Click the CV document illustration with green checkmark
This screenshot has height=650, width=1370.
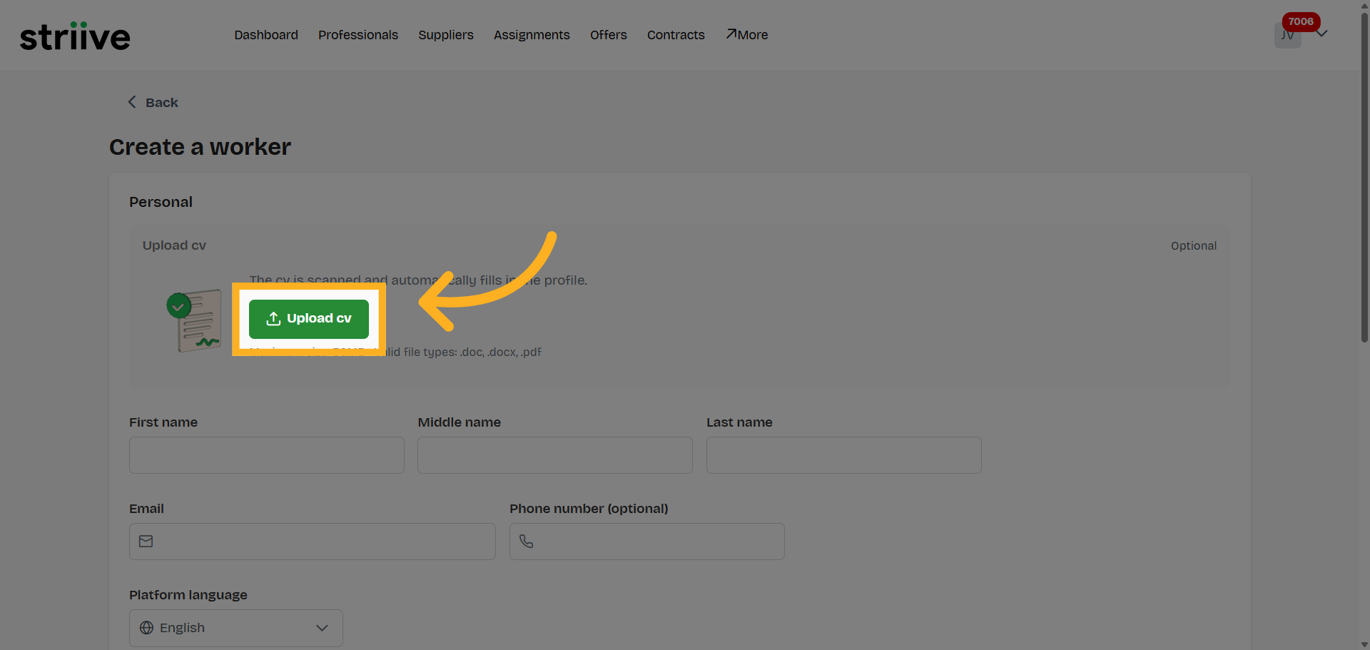tap(195, 321)
